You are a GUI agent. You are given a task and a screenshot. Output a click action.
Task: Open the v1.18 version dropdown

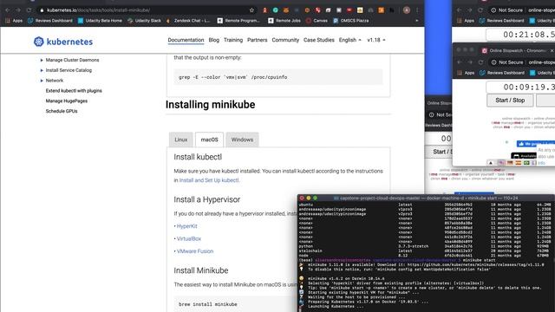pos(375,40)
